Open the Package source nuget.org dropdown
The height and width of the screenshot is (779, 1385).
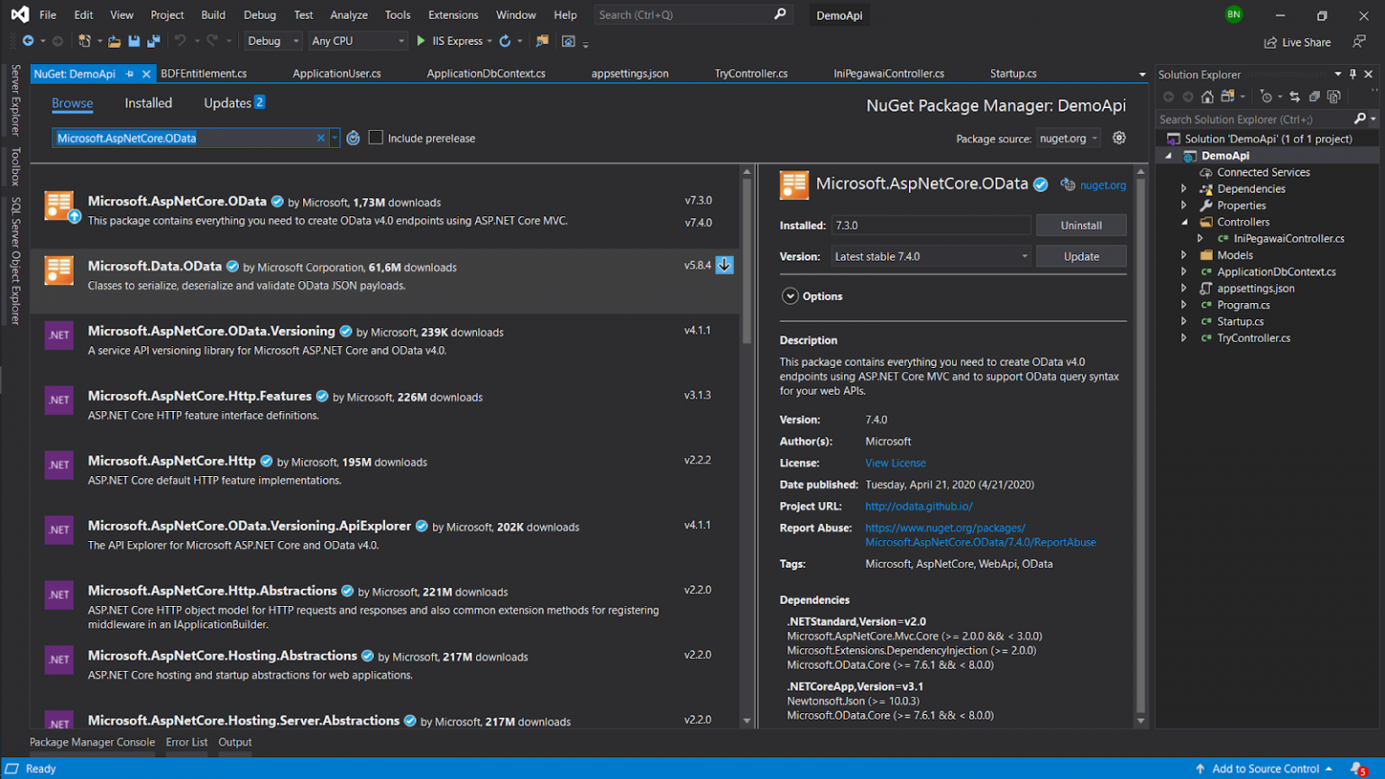(x=1069, y=138)
